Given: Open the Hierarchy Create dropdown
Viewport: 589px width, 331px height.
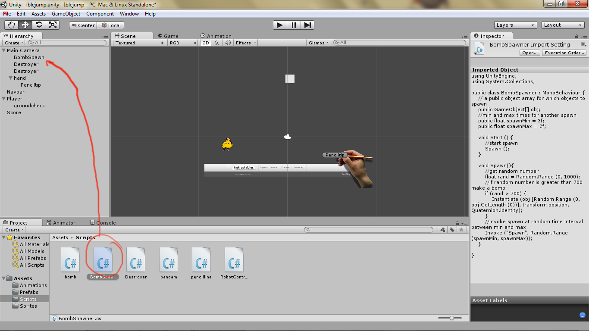Looking at the screenshot, I should click(x=14, y=43).
